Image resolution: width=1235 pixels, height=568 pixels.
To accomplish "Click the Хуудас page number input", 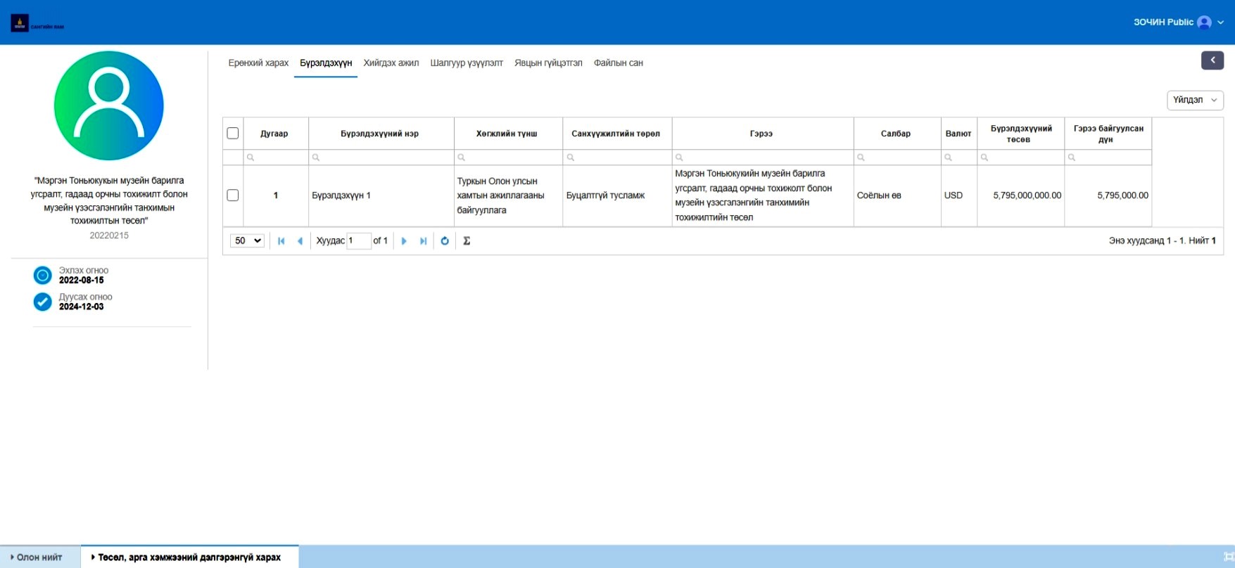I will pos(358,241).
